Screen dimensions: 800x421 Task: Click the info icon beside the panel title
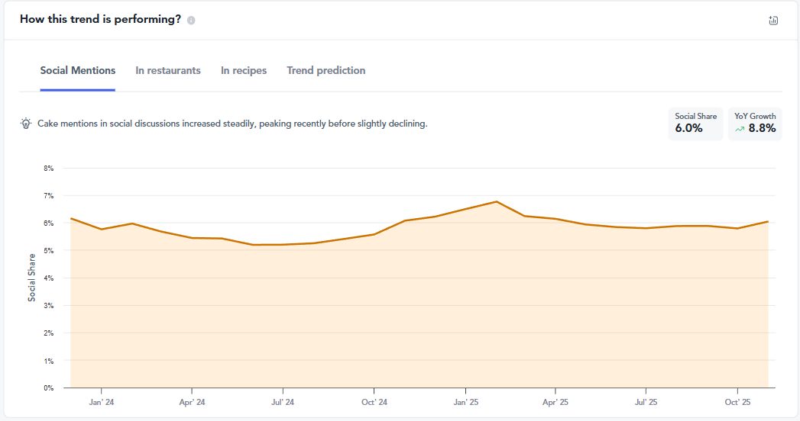pos(191,21)
